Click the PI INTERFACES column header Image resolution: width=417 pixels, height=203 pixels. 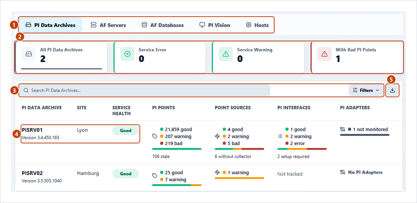pos(294,108)
